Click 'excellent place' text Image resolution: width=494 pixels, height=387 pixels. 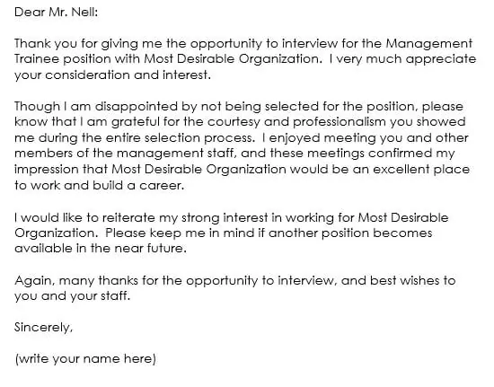tap(421, 170)
